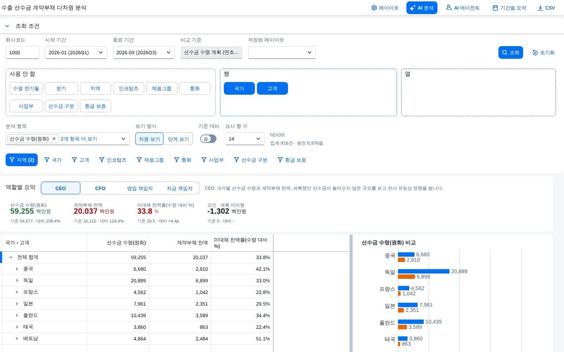Open the 통화 filter funnel

click(x=183, y=160)
